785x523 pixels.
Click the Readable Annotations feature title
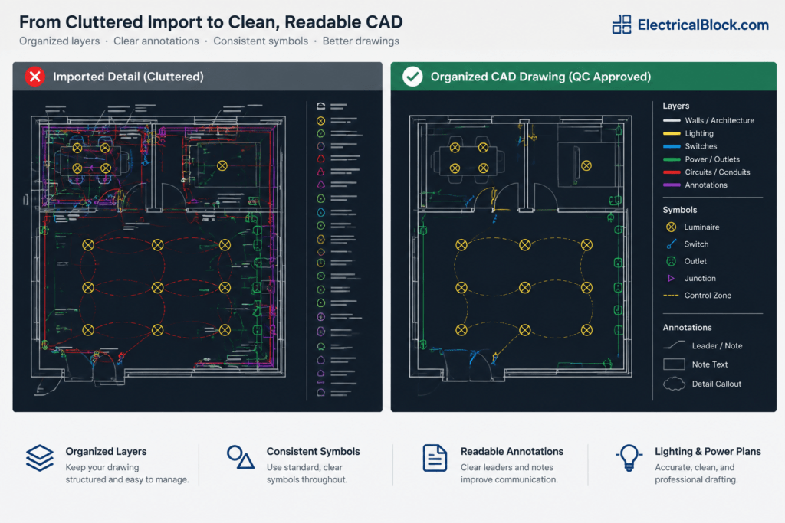point(511,452)
